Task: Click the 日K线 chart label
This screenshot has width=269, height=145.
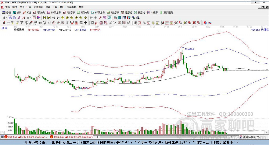Action: [x=4, y=28]
